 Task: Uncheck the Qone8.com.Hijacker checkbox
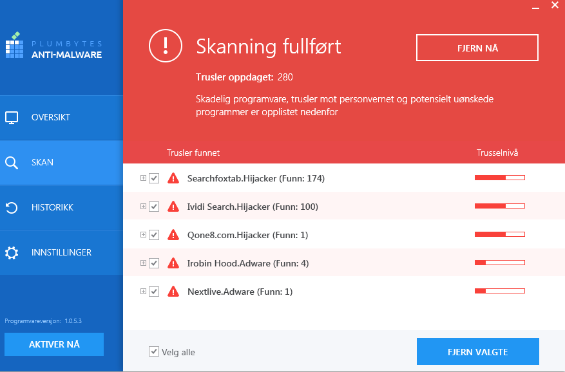154,235
